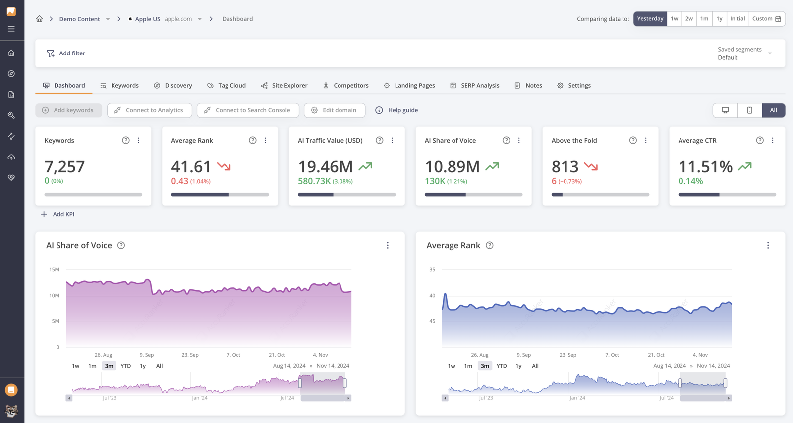
Task: Switch to mobile device view
Action: (x=749, y=110)
